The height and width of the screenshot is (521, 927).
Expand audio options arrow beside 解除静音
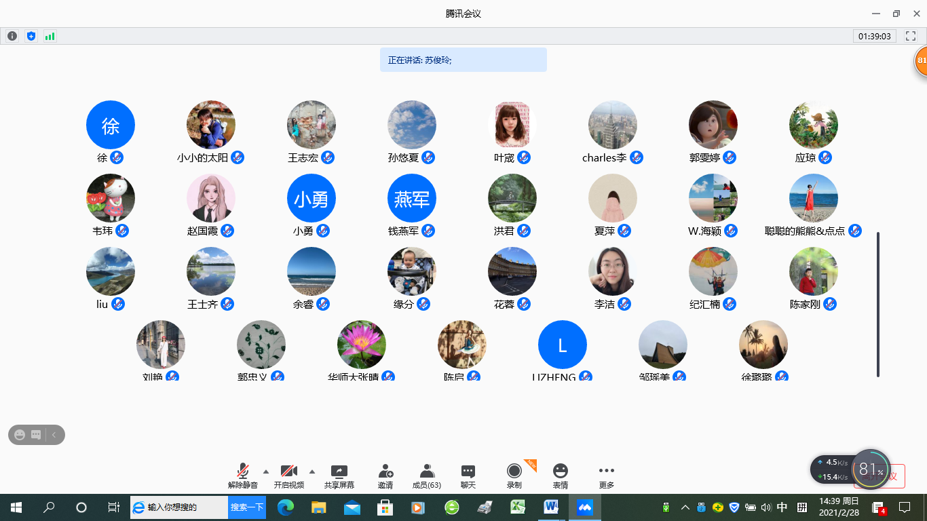click(x=266, y=471)
